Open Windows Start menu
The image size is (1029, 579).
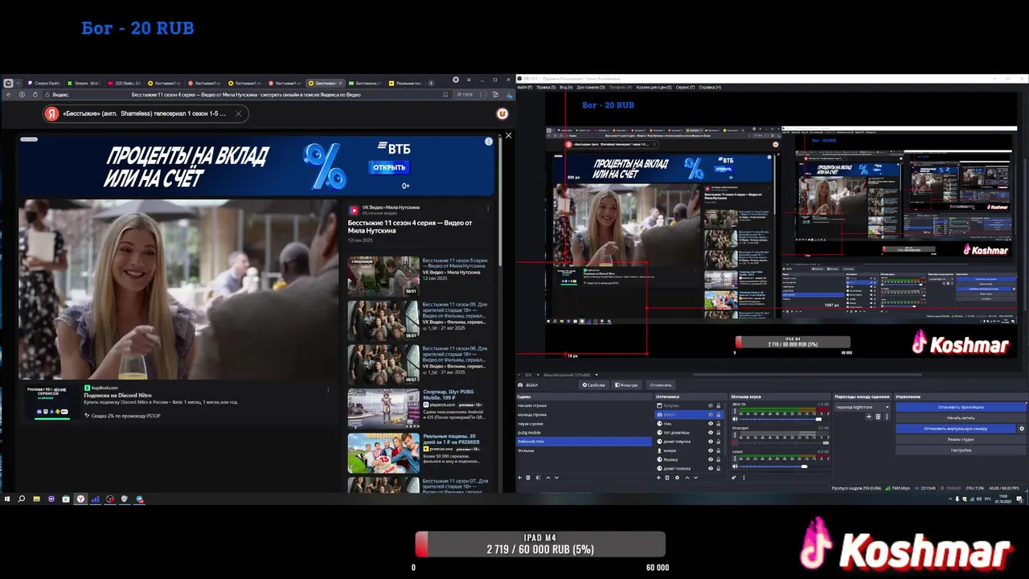click(7, 499)
